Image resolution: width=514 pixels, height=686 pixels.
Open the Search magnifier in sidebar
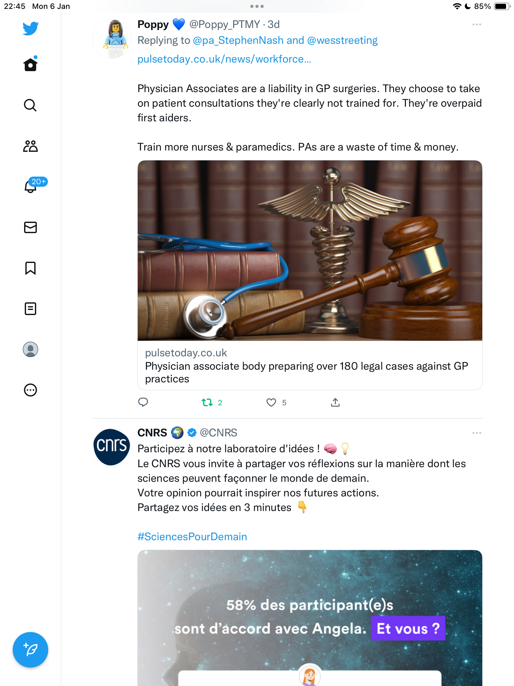point(30,105)
